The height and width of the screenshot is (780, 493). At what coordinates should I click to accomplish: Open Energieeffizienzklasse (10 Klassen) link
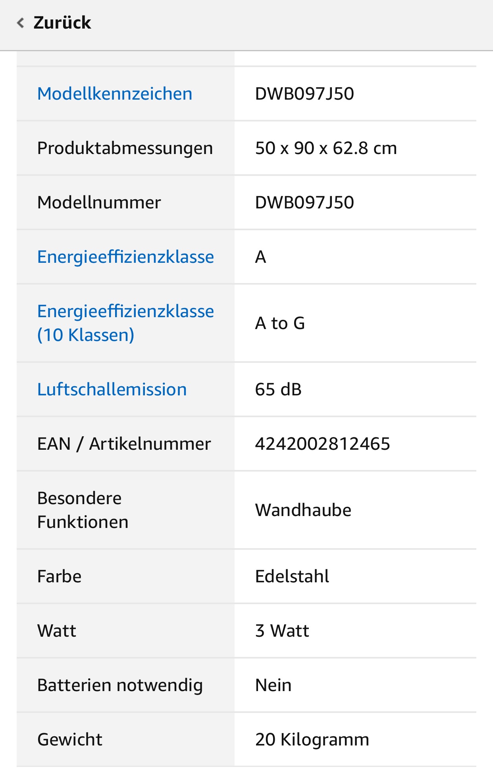tap(125, 323)
